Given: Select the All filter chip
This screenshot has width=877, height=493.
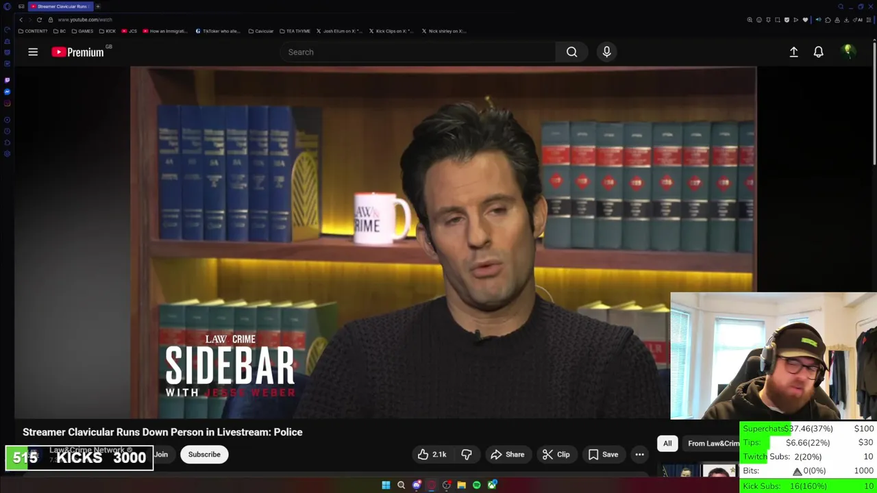Looking at the screenshot, I should pos(667,444).
